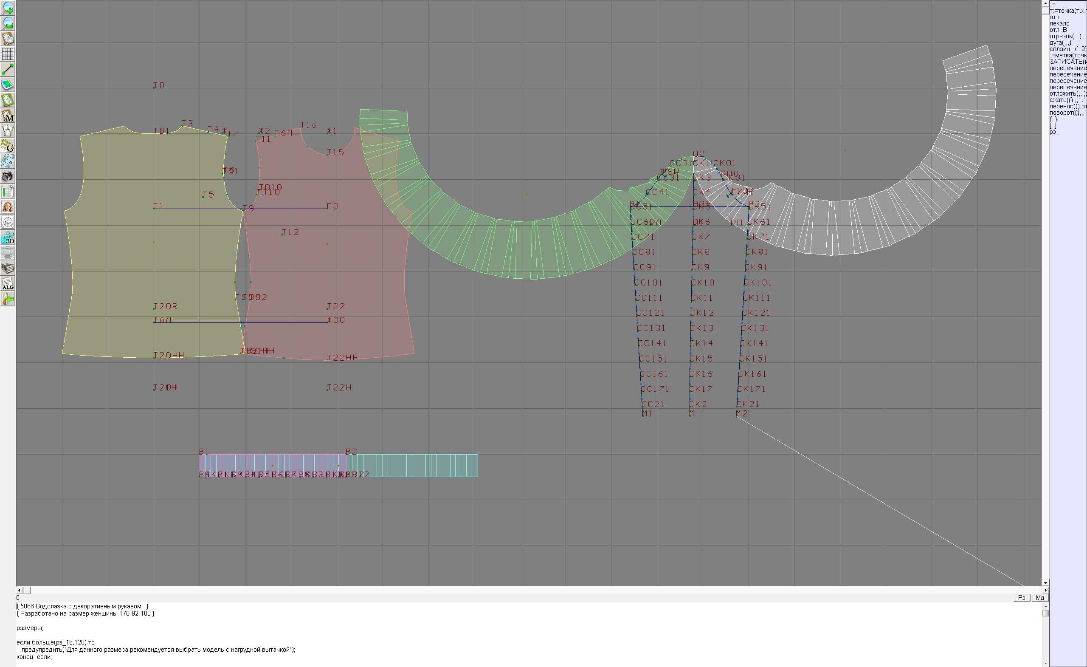
Task: Click into the script text at размеры; line
Action: 30,628
